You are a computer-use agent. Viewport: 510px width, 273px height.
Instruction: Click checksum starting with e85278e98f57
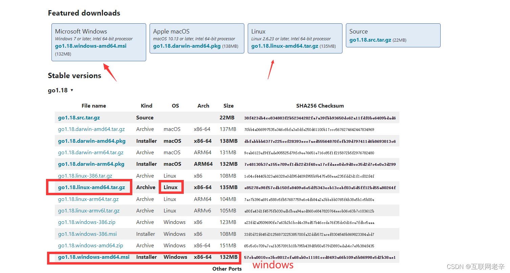click(320, 188)
